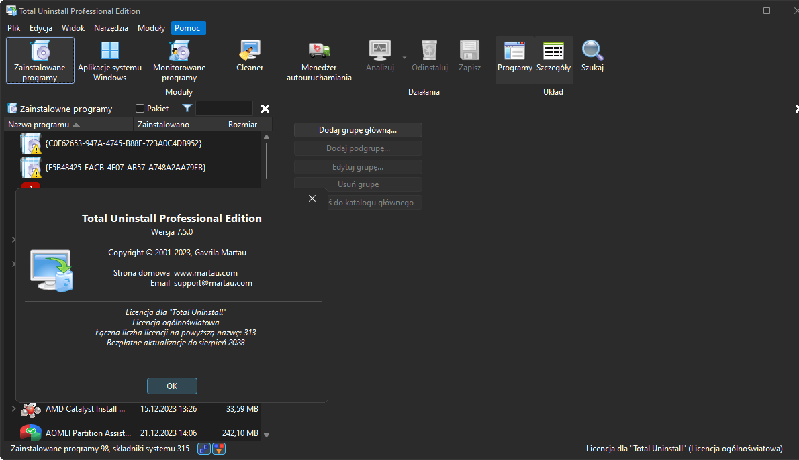Click the program list scroll down arrow
This screenshot has width=799, height=460.
pos(266,435)
